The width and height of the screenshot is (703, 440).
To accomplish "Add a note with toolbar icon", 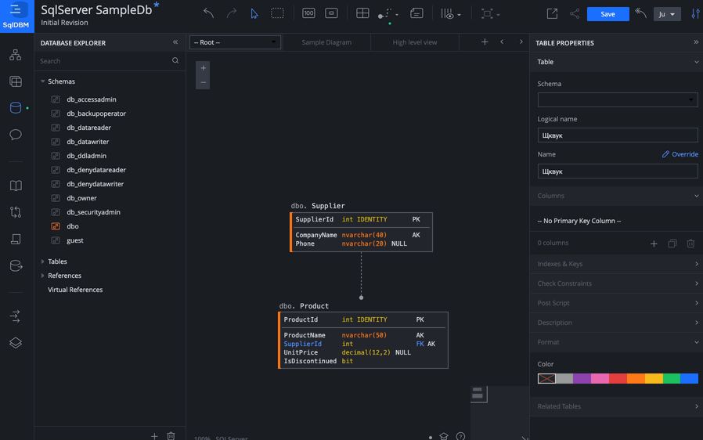I will pos(416,13).
